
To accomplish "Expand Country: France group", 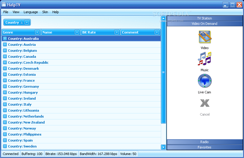I will (x=5, y=80).
